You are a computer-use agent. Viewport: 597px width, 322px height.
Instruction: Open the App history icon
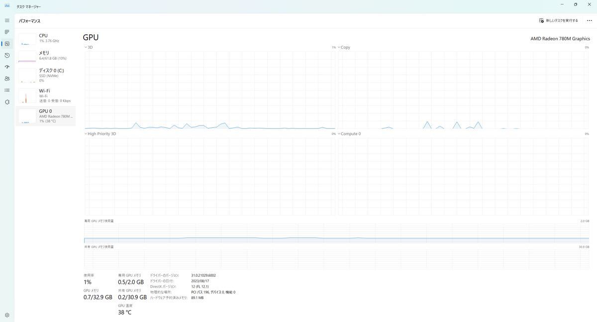[7, 55]
